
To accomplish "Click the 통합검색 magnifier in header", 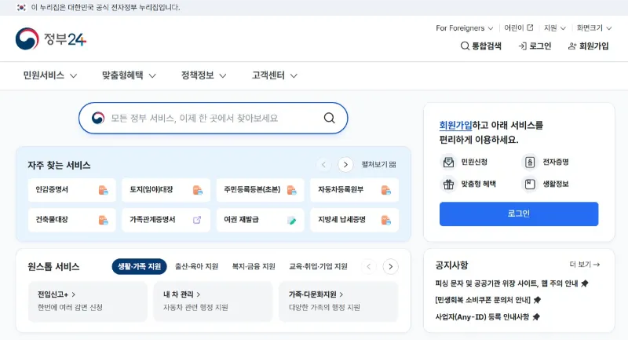I will pos(465,46).
